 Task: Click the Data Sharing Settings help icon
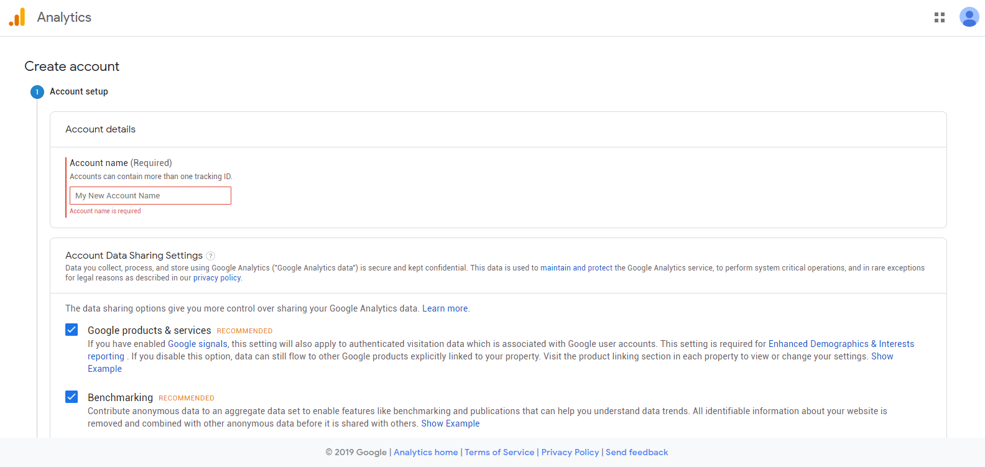click(x=211, y=256)
